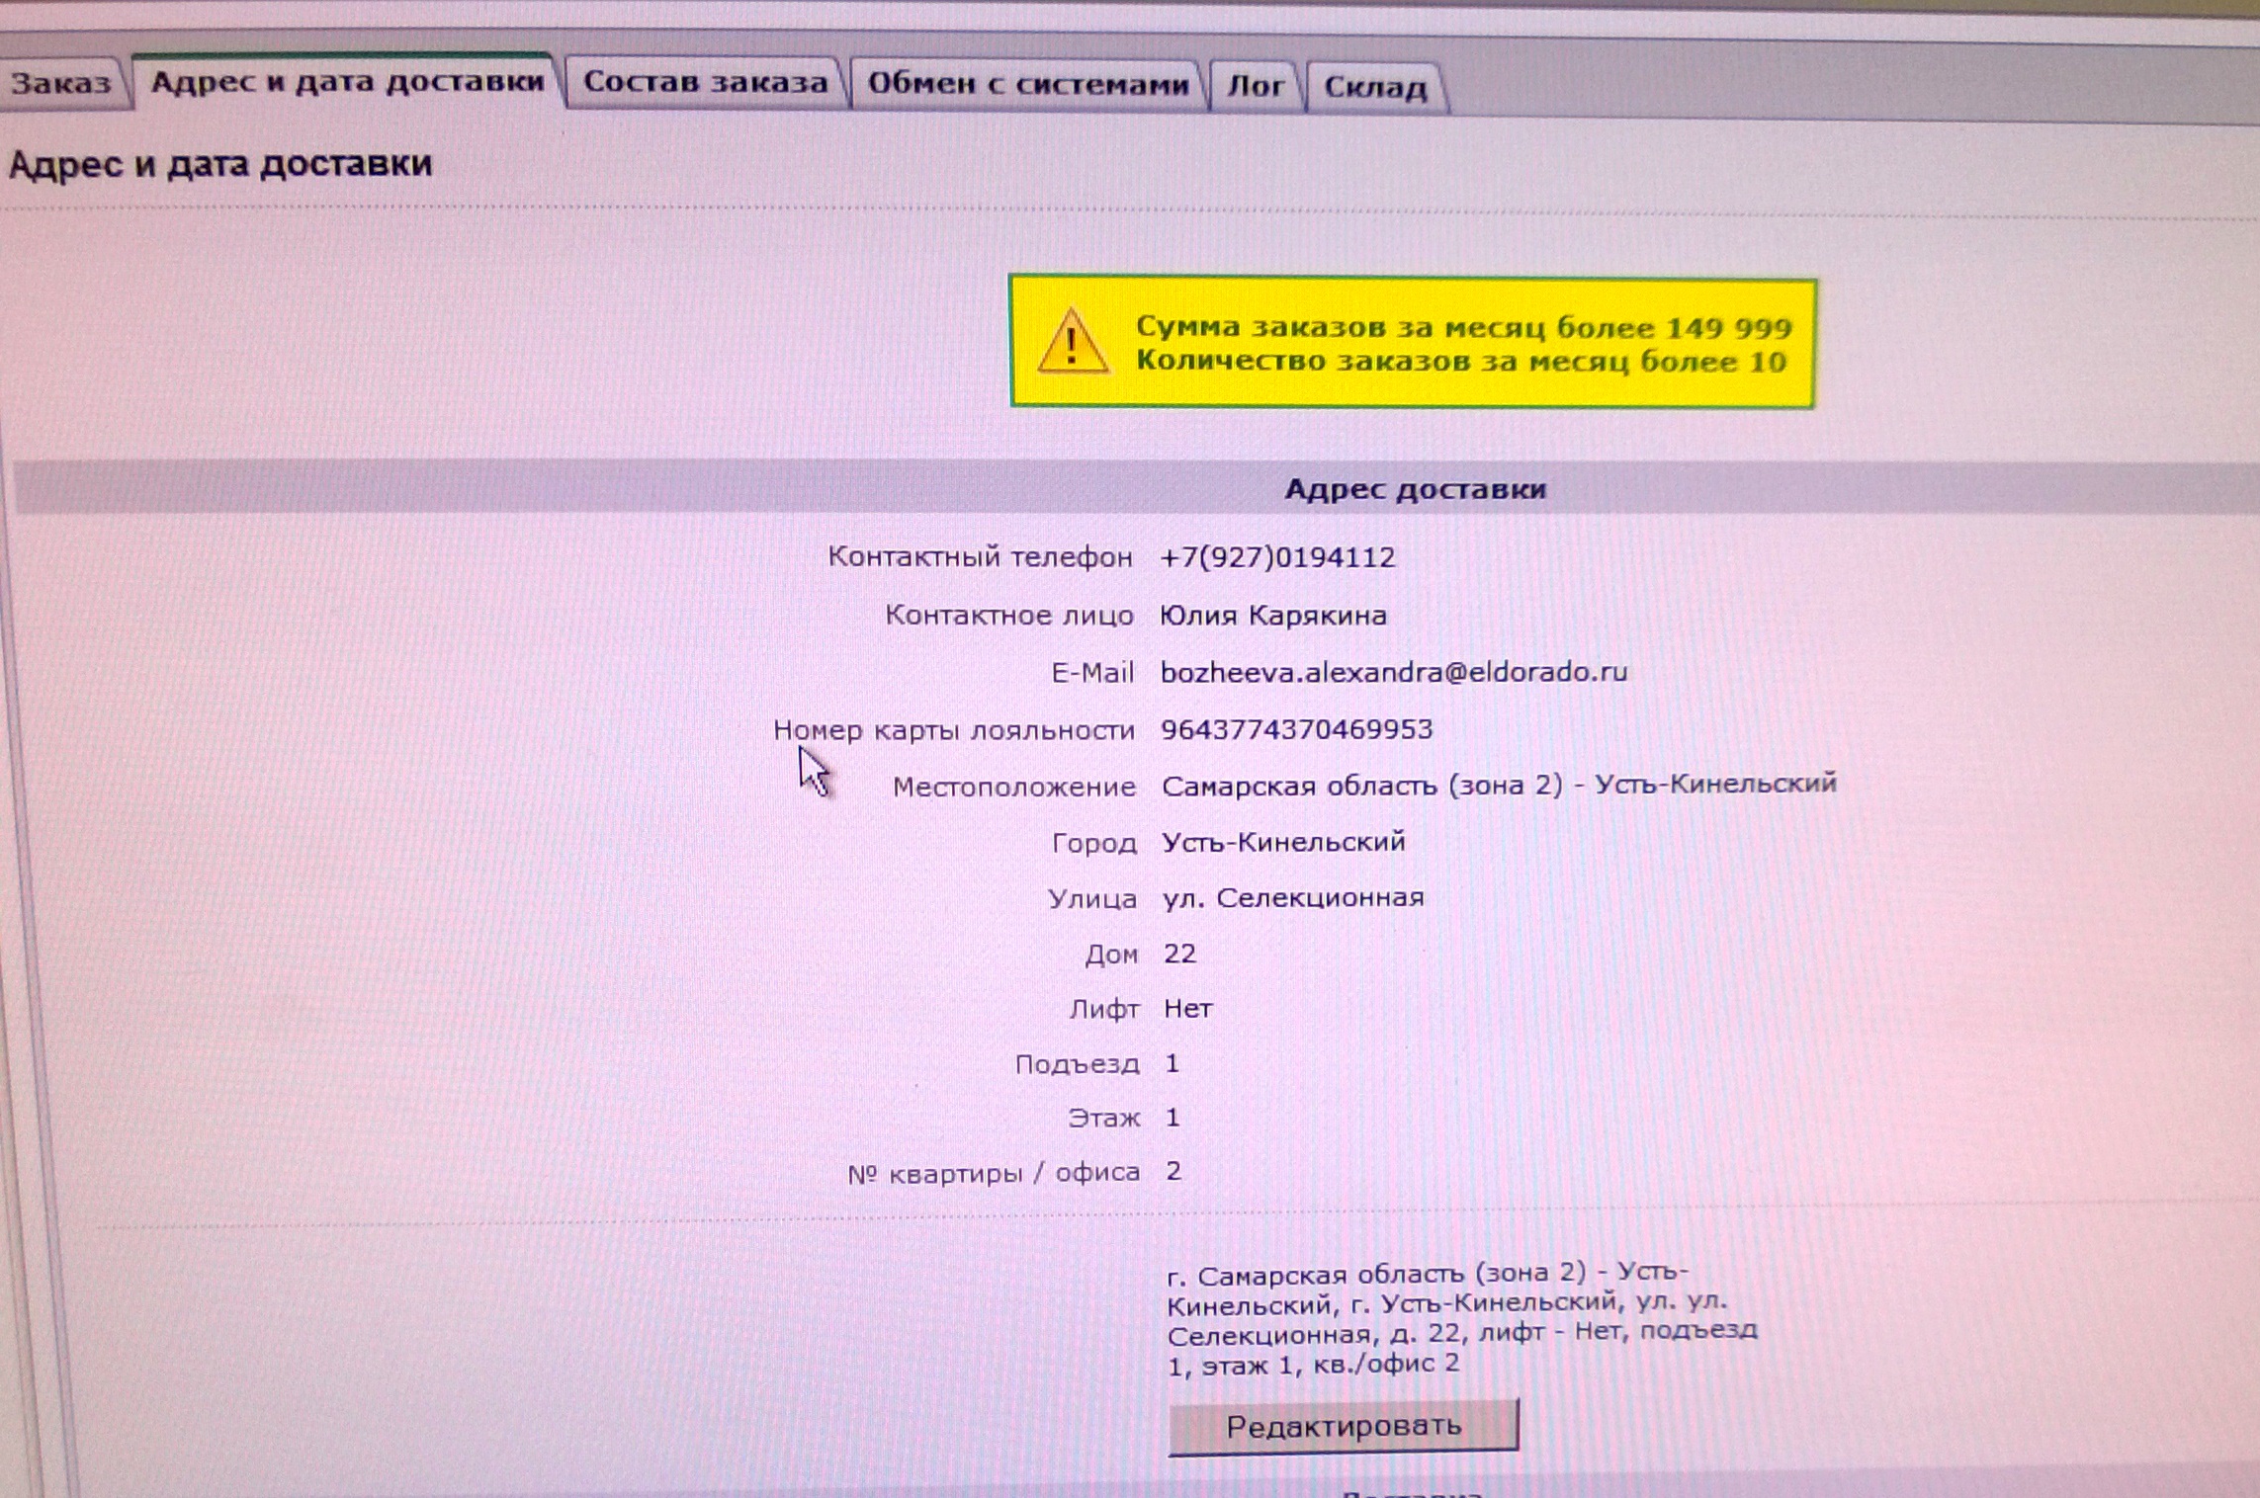The image size is (2260, 1498).
Task: Switch to the Состав заказа tab
Action: 705,83
